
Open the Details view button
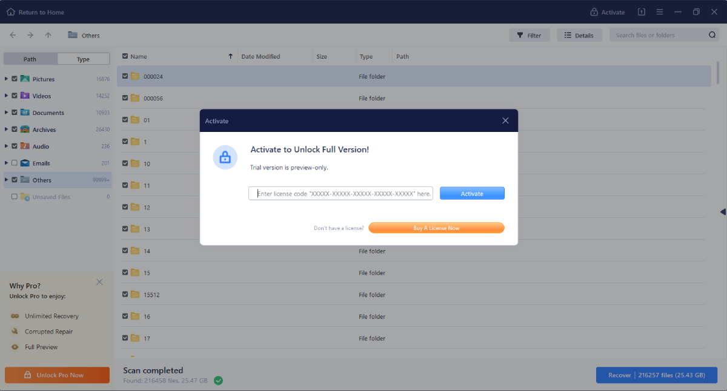[x=579, y=35]
